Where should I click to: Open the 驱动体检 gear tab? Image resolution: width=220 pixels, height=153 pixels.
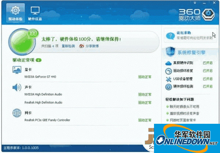tap(15, 13)
